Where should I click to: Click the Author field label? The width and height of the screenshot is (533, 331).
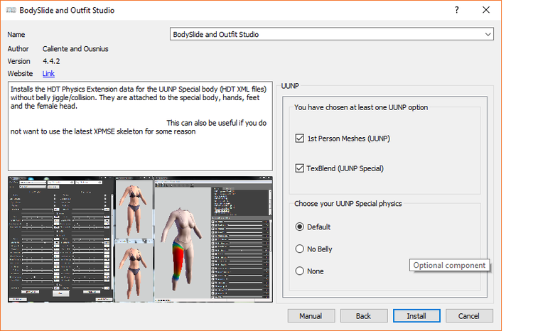pyautogui.click(x=18, y=48)
